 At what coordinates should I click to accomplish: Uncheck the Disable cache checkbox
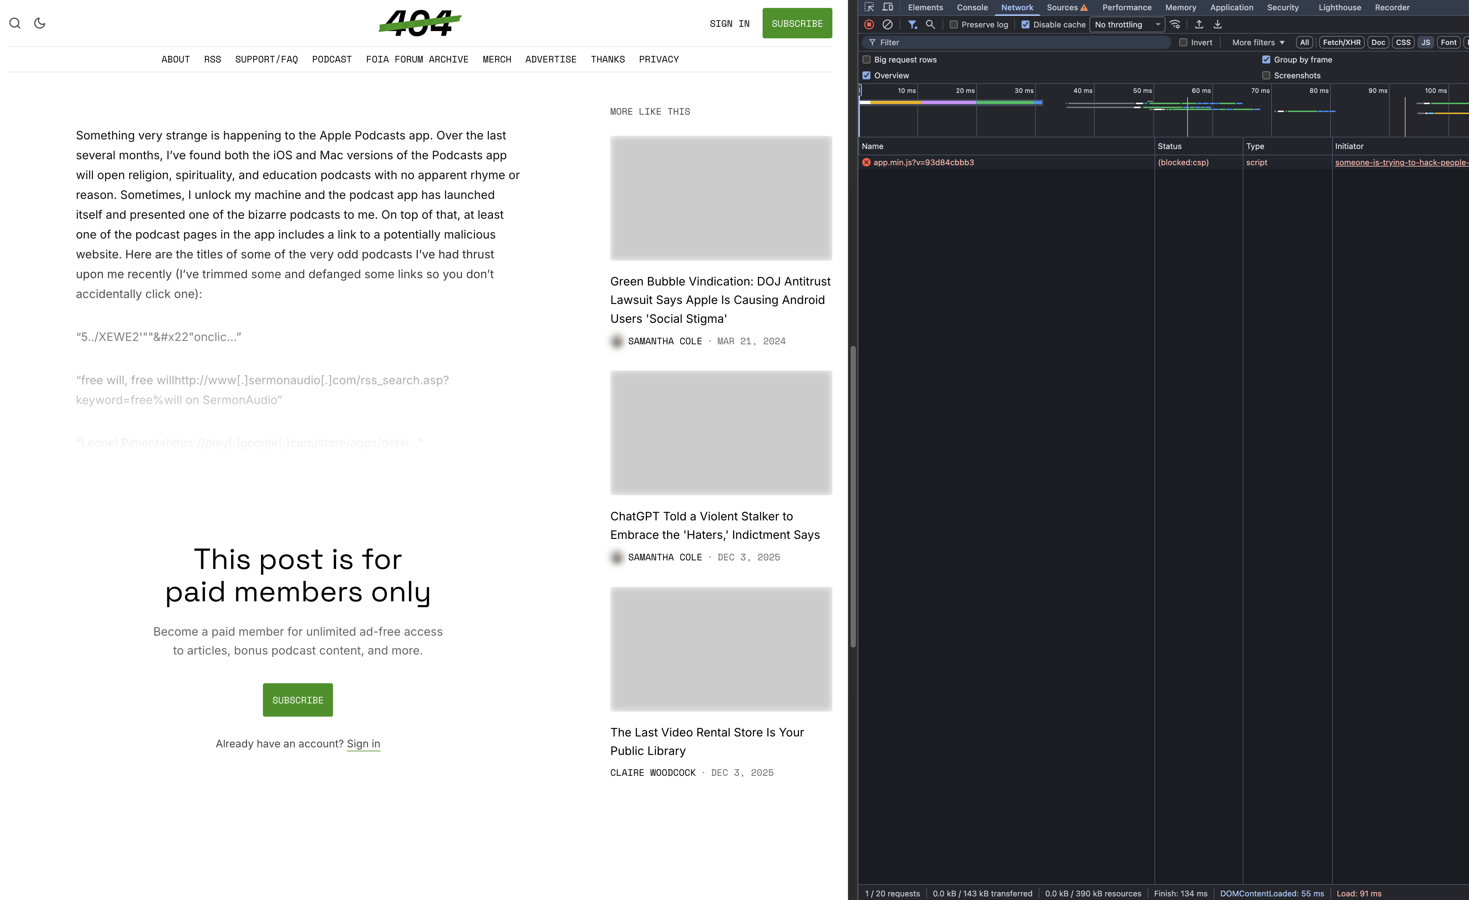pos(1026,24)
